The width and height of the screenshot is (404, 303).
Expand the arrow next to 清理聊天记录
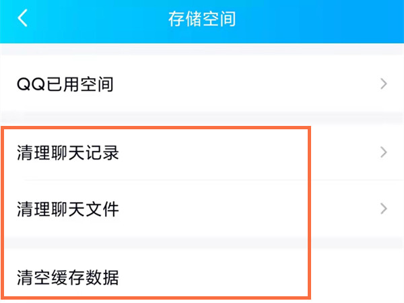384,152
